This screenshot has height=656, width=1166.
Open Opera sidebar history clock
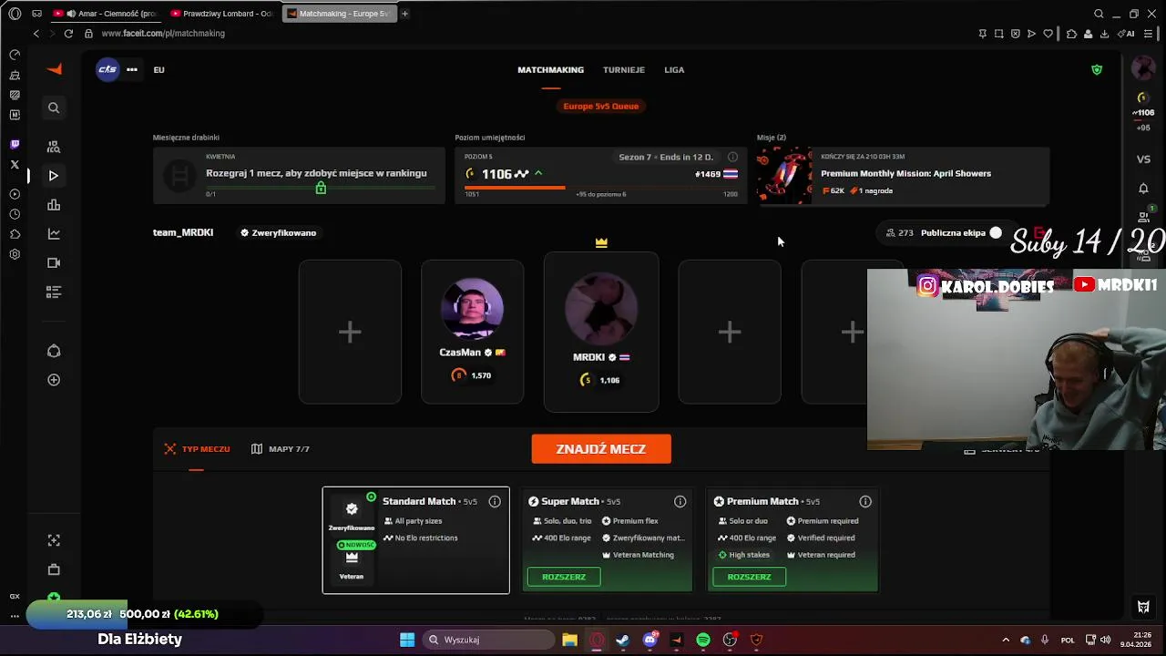coord(15,214)
